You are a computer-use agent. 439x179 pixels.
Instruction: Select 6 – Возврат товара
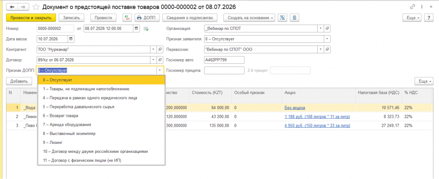pos(101,116)
